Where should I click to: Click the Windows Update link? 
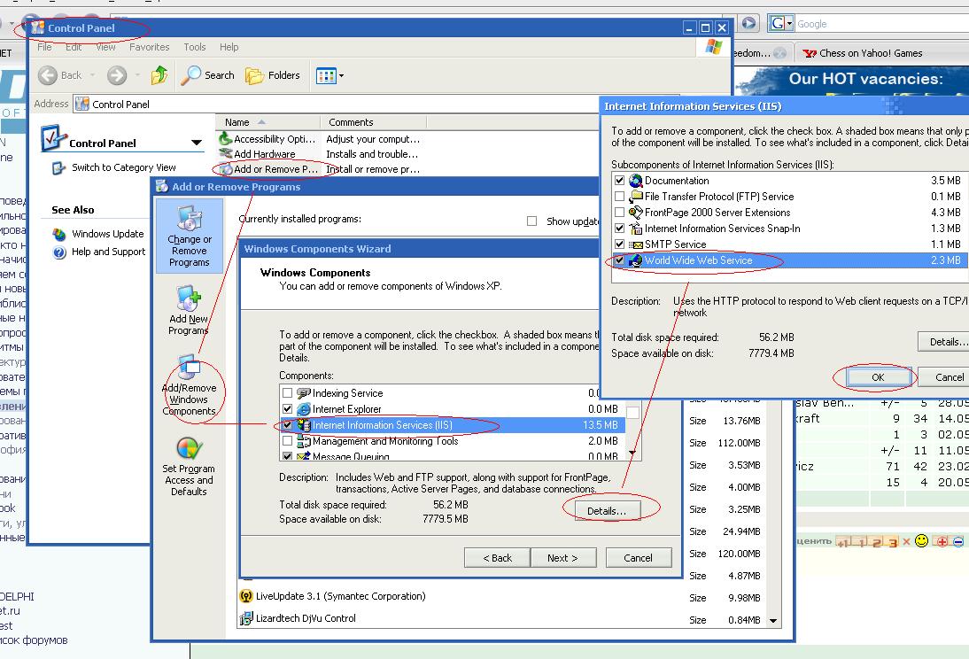click(x=107, y=234)
